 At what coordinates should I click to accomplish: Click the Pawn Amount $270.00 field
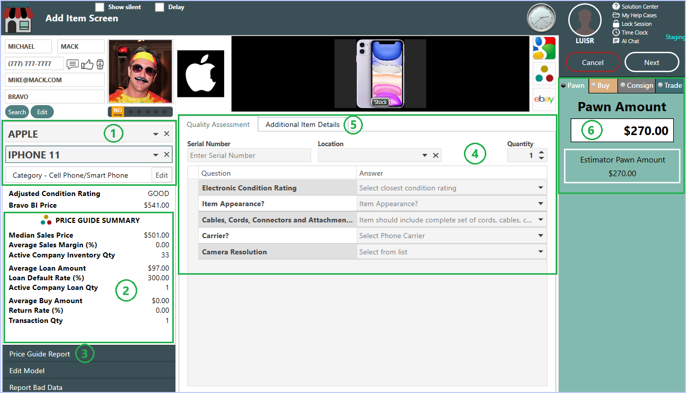[622, 130]
